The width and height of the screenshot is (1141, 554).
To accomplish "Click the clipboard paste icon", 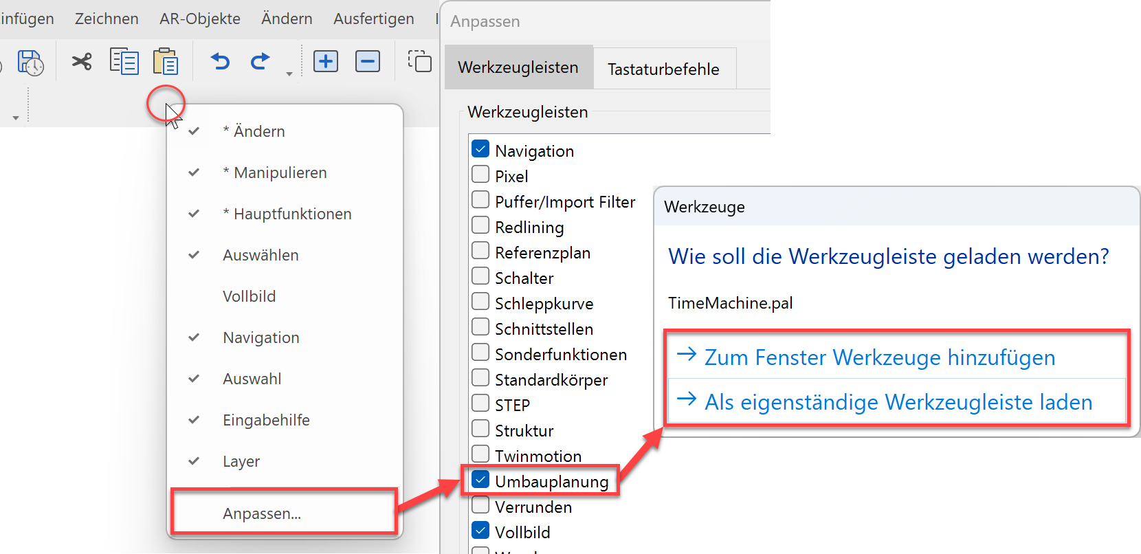I will coord(166,62).
